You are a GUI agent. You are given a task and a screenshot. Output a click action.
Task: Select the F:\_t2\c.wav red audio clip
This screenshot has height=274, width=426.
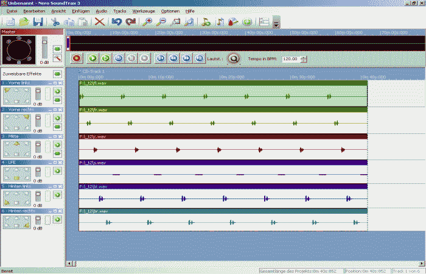coord(223,146)
